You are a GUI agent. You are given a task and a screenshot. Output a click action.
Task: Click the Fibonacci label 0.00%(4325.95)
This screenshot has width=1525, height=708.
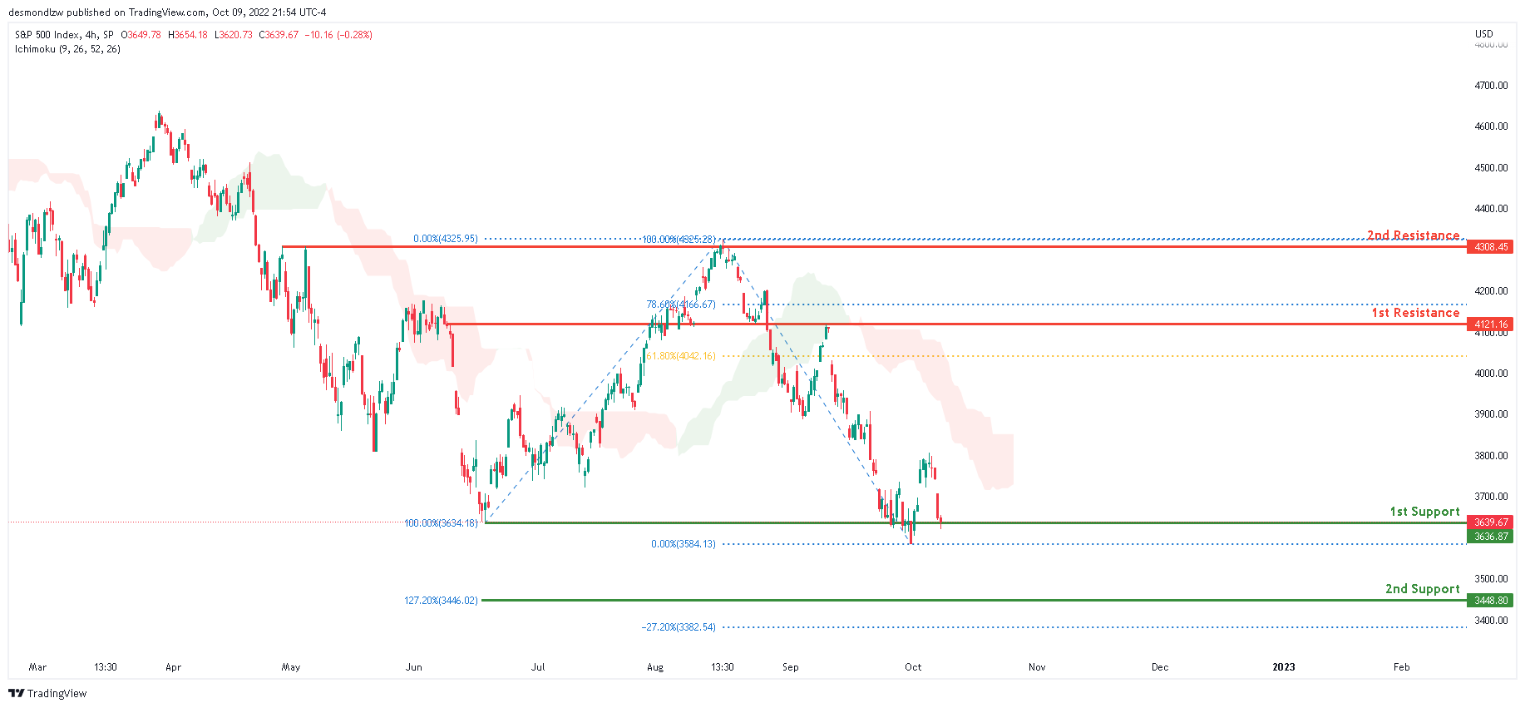coord(446,239)
